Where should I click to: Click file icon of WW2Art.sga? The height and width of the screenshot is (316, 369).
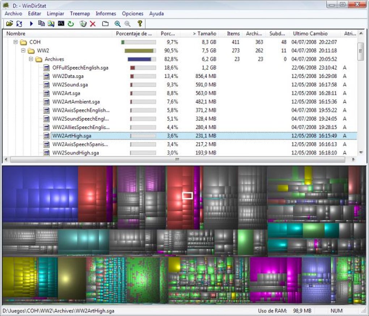tap(47, 93)
